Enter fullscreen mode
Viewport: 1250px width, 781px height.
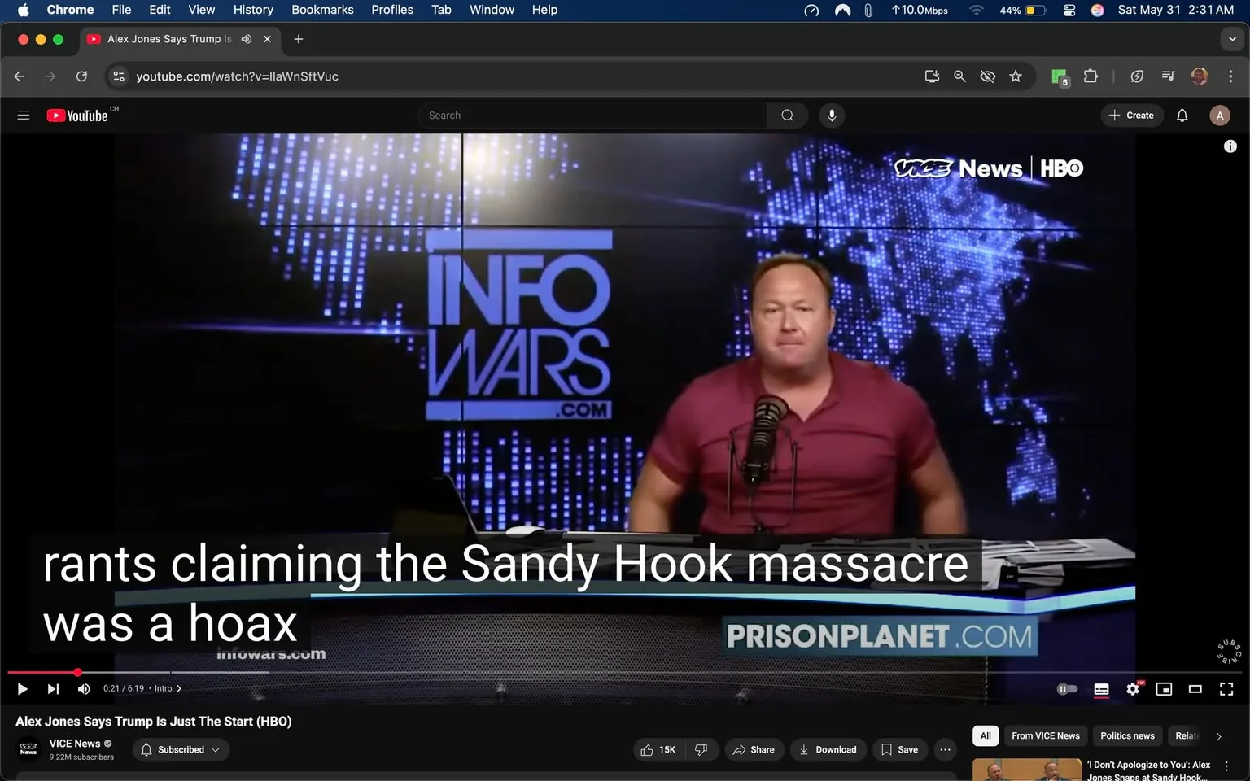(1226, 688)
